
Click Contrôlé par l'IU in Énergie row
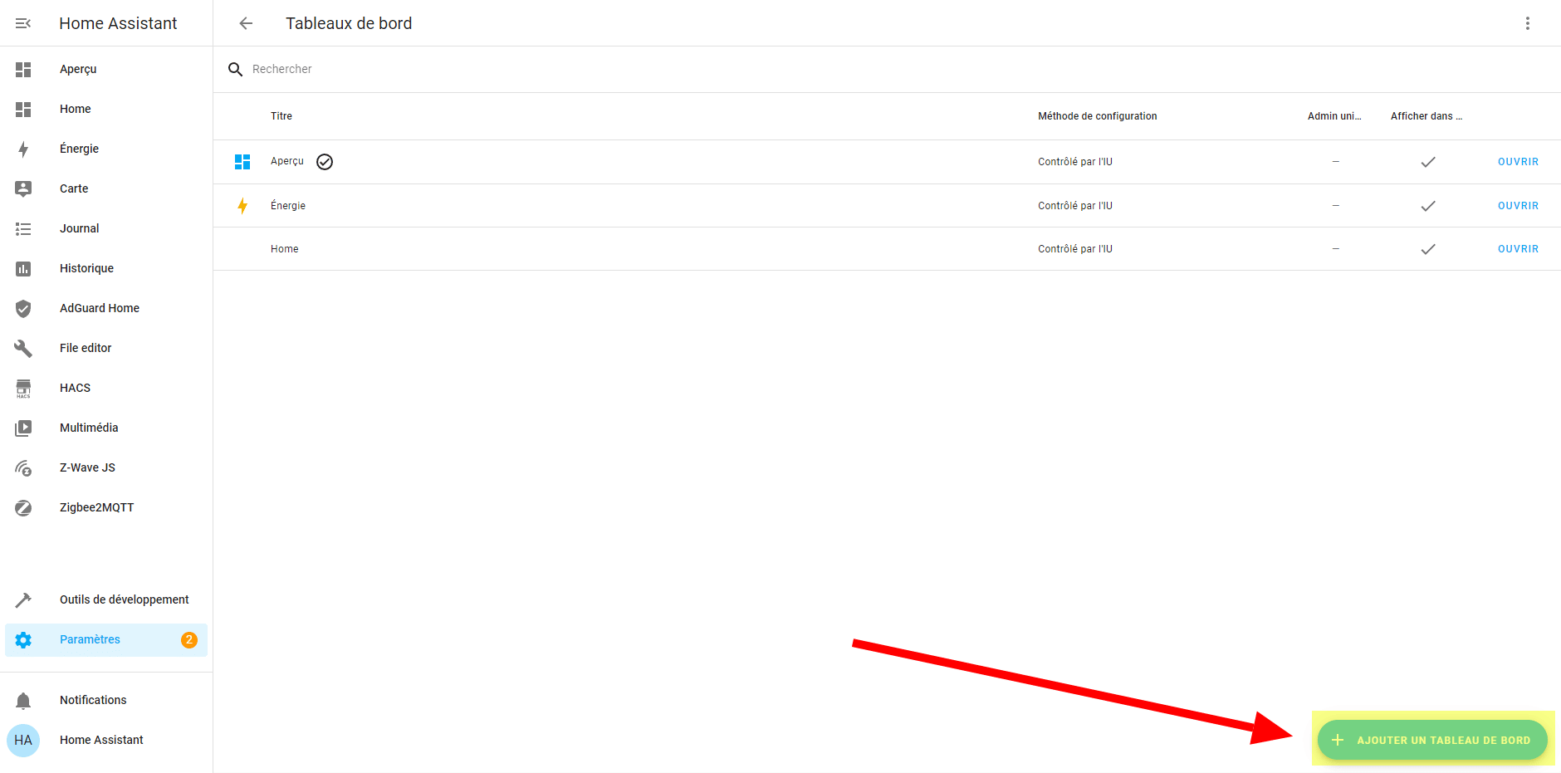pyautogui.click(x=1075, y=206)
